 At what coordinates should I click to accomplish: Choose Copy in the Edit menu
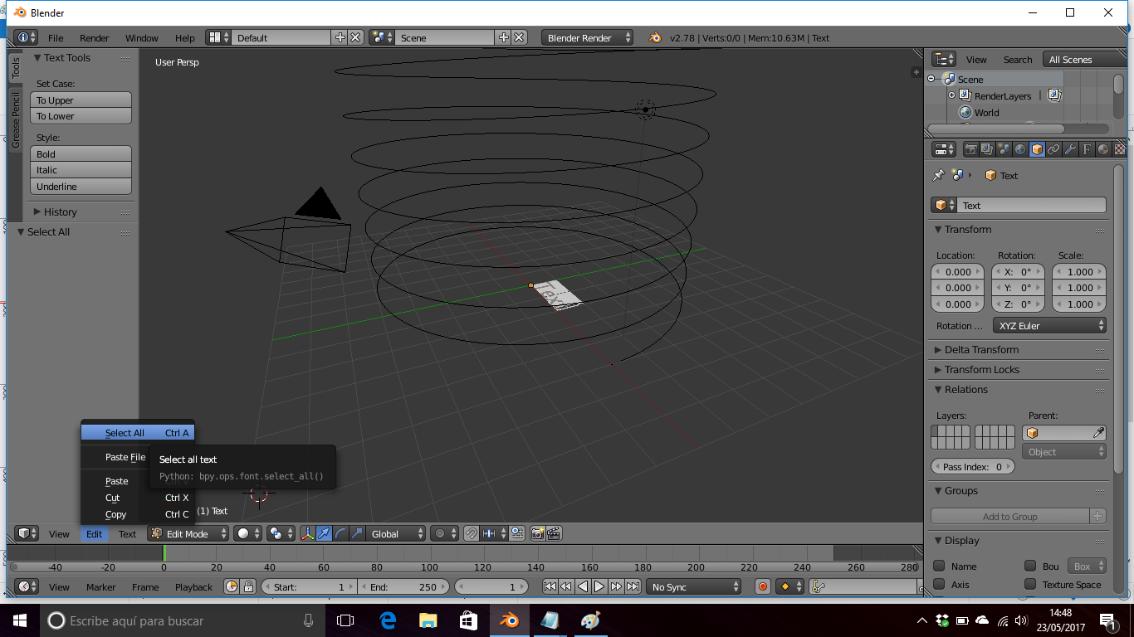138,514
